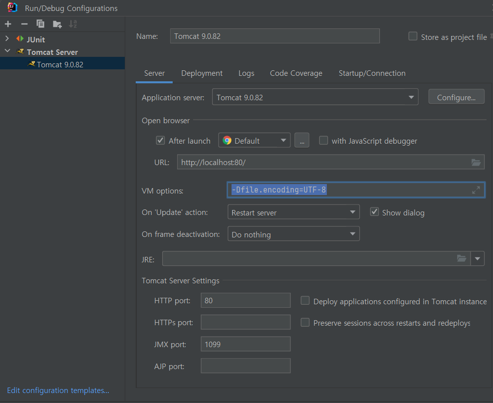Select Tomcat 9.0.82 in tree
The width and height of the screenshot is (493, 403).
pyautogui.click(x=62, y=64)
